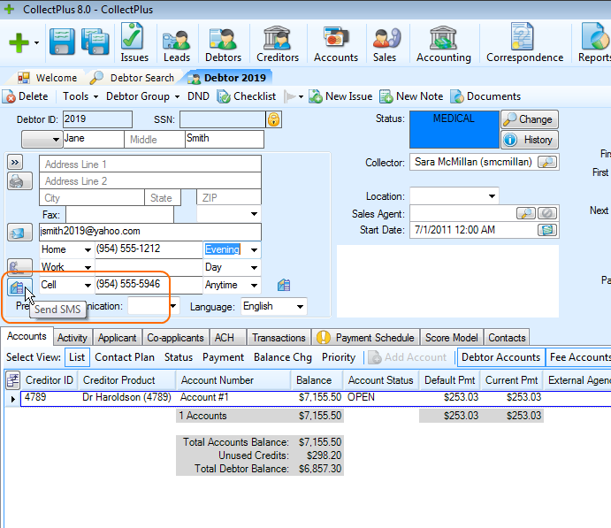Click the Start Date calendar icon

point(547,230)
